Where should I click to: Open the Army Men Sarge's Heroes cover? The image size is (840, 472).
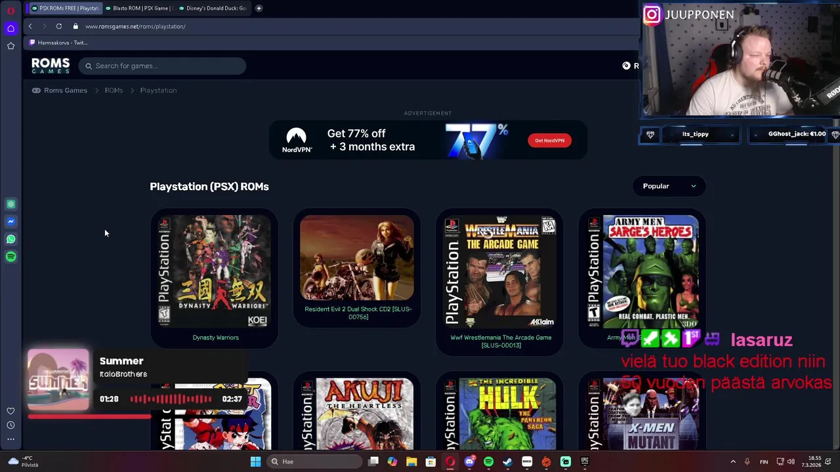point(642,271)
